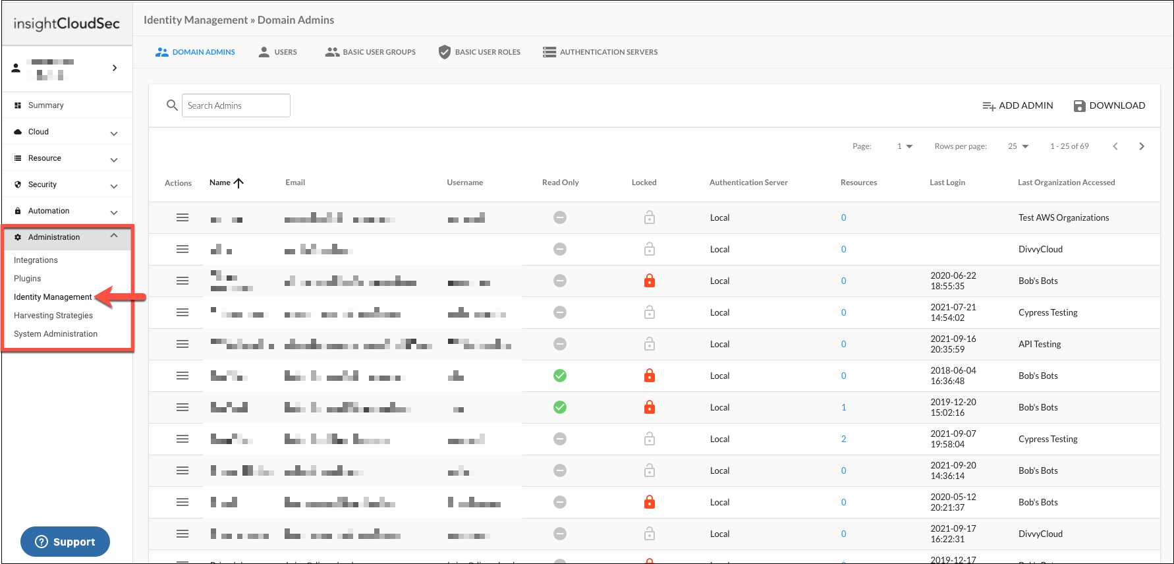
Task: Click read-only icon in API Testing row
Action: point(560,344)
